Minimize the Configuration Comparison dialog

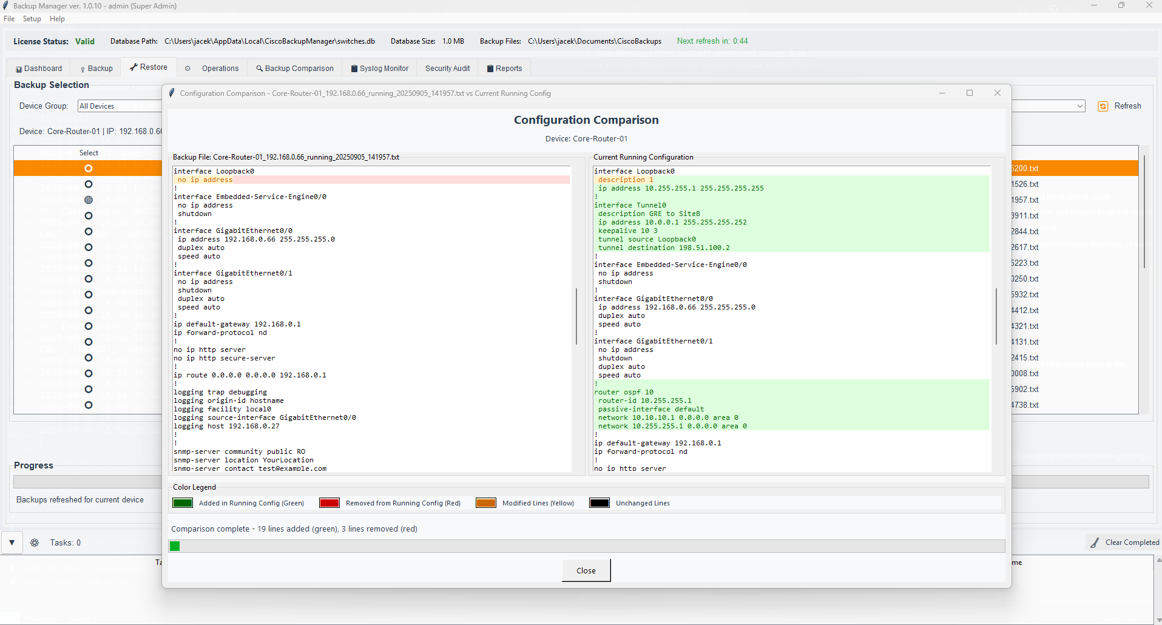pyautogui.click(x=942, y=93)
